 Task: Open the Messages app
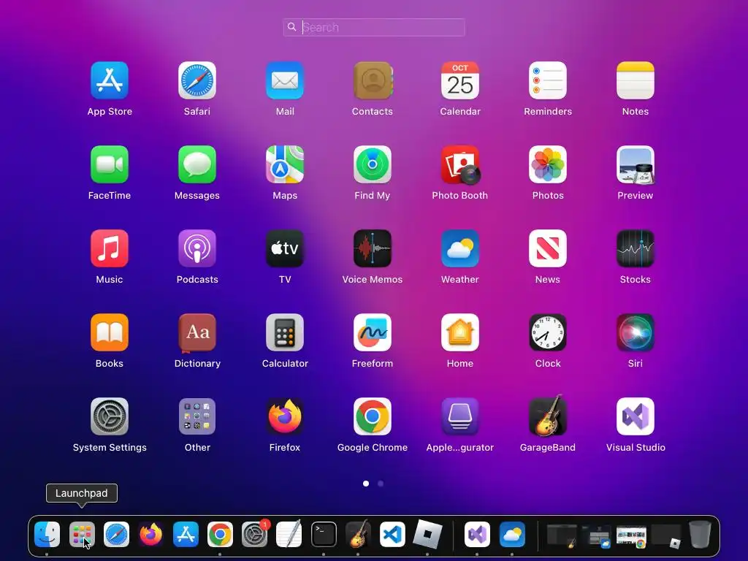[197, 164]
